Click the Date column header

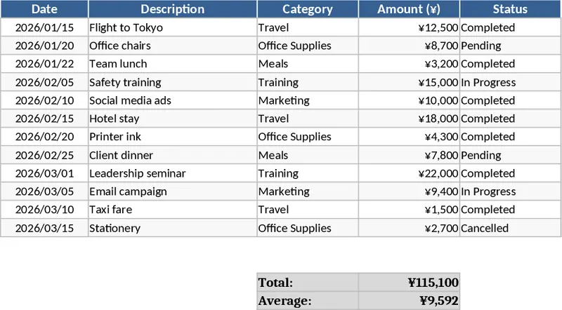[x=44, y=9]
